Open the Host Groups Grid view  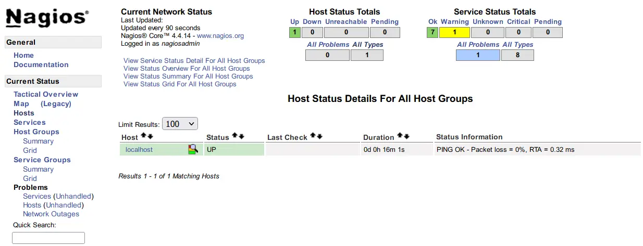click(x=30, y=150)
